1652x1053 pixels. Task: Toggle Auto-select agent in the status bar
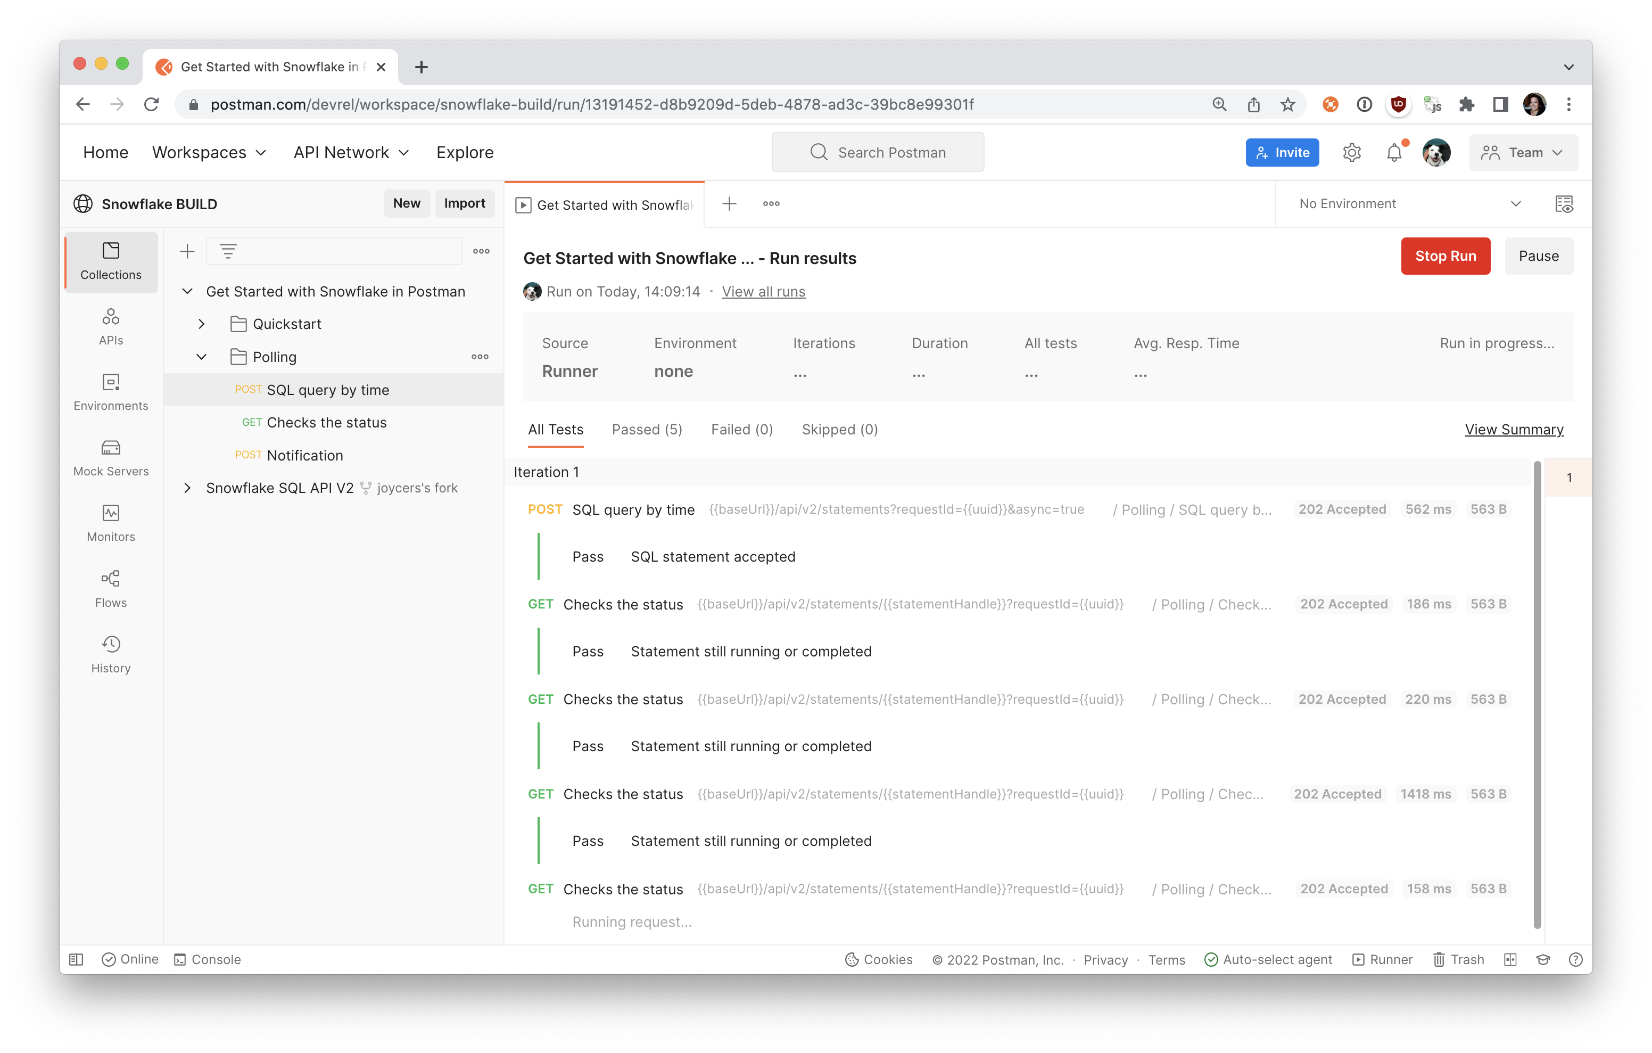[1268, 959]
